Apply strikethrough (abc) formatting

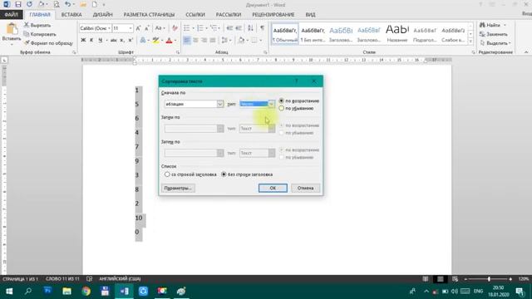[113, 41]
